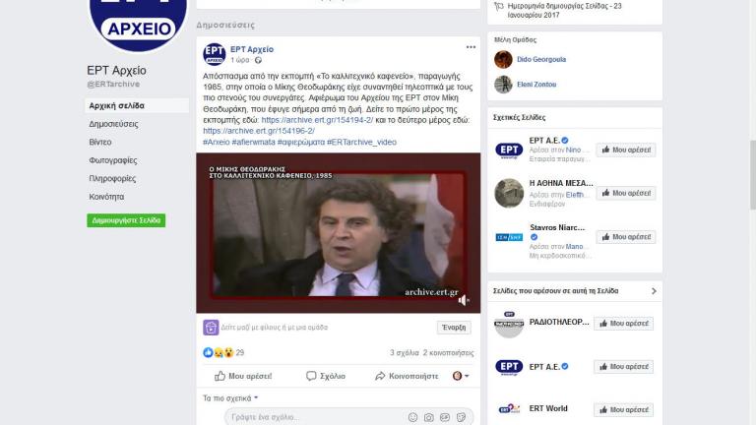Click the page vertical scrollbar
The height and width of the screenshot is (425, 756).
tap(753, 175)
